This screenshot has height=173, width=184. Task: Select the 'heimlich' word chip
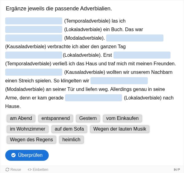(x=71, y=140)
